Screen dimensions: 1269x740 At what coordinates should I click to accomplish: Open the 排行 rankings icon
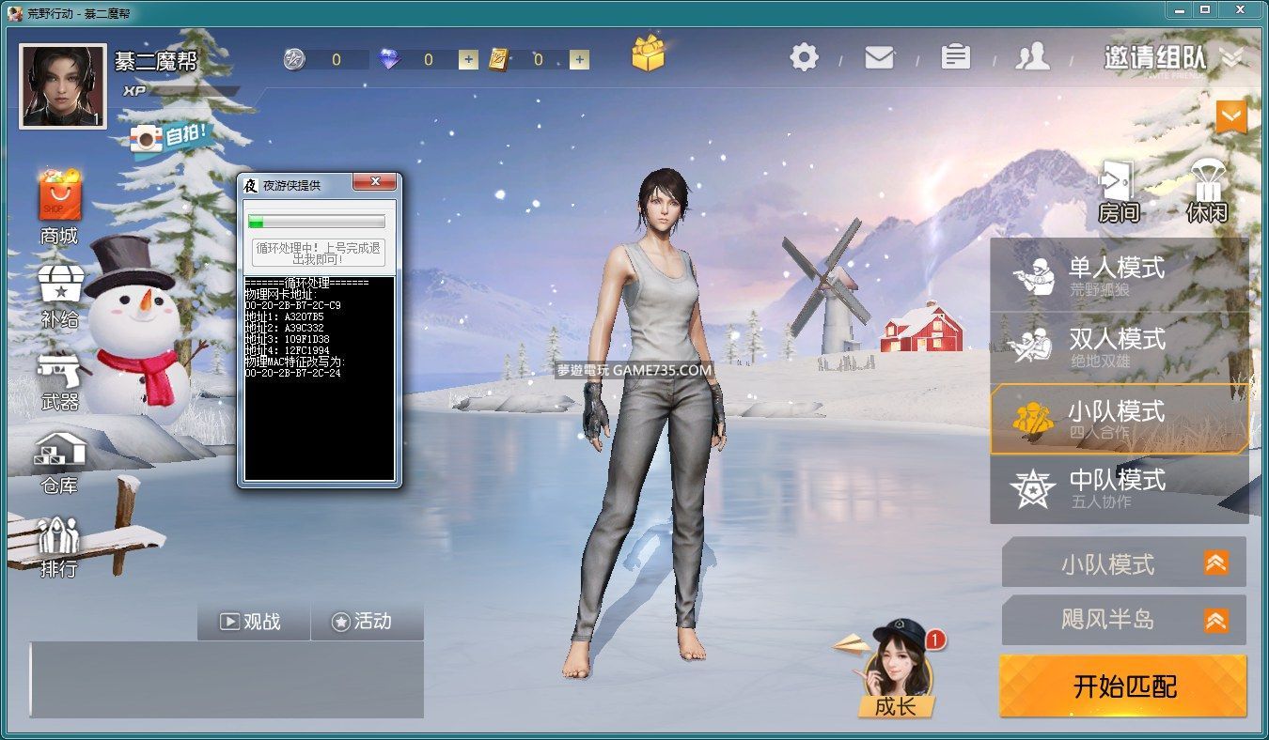(x=59, y=546)
